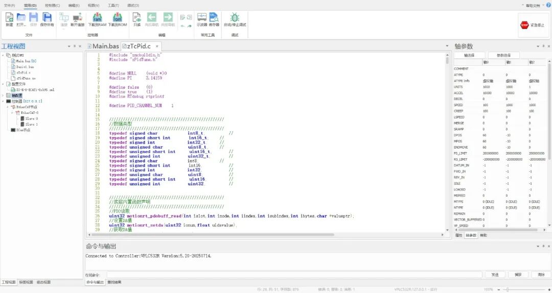Open the 工程视图 panel dropdown arrow
The width and height of the screenshot is (552, 293).
click(x=69, y=46)
